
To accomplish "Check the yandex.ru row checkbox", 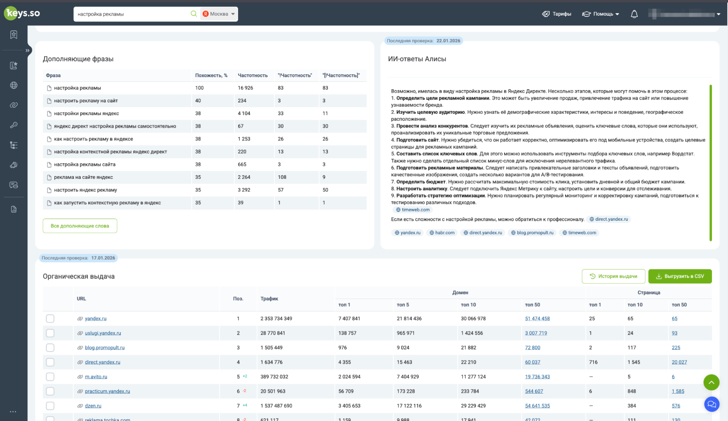I will [50, 319].
